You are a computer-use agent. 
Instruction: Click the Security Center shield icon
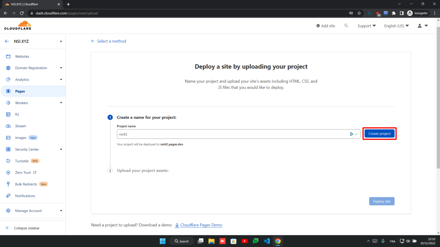click(x=8, y=149)
